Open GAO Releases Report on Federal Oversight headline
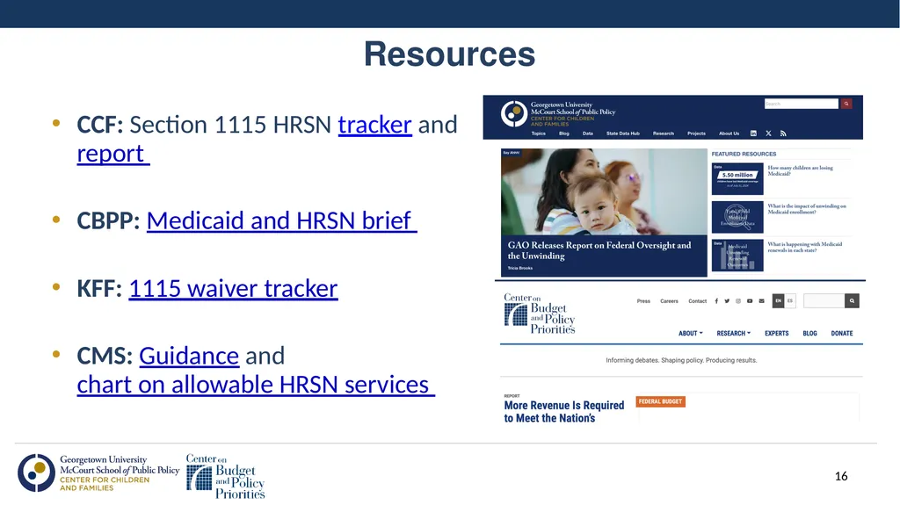 [599, 250]
